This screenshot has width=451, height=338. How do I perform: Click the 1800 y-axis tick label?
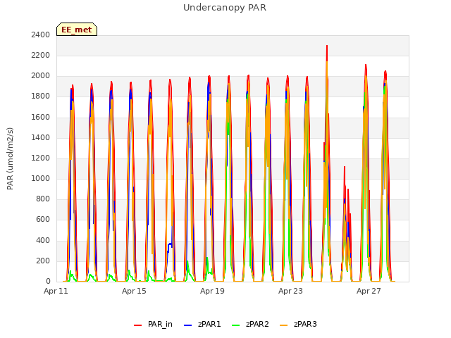pyautogui.click(x=41, y=96)
